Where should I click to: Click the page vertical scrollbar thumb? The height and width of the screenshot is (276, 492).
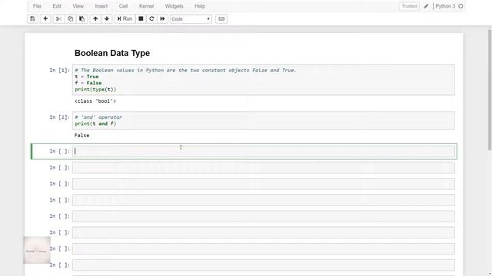[x=490, y=89]
